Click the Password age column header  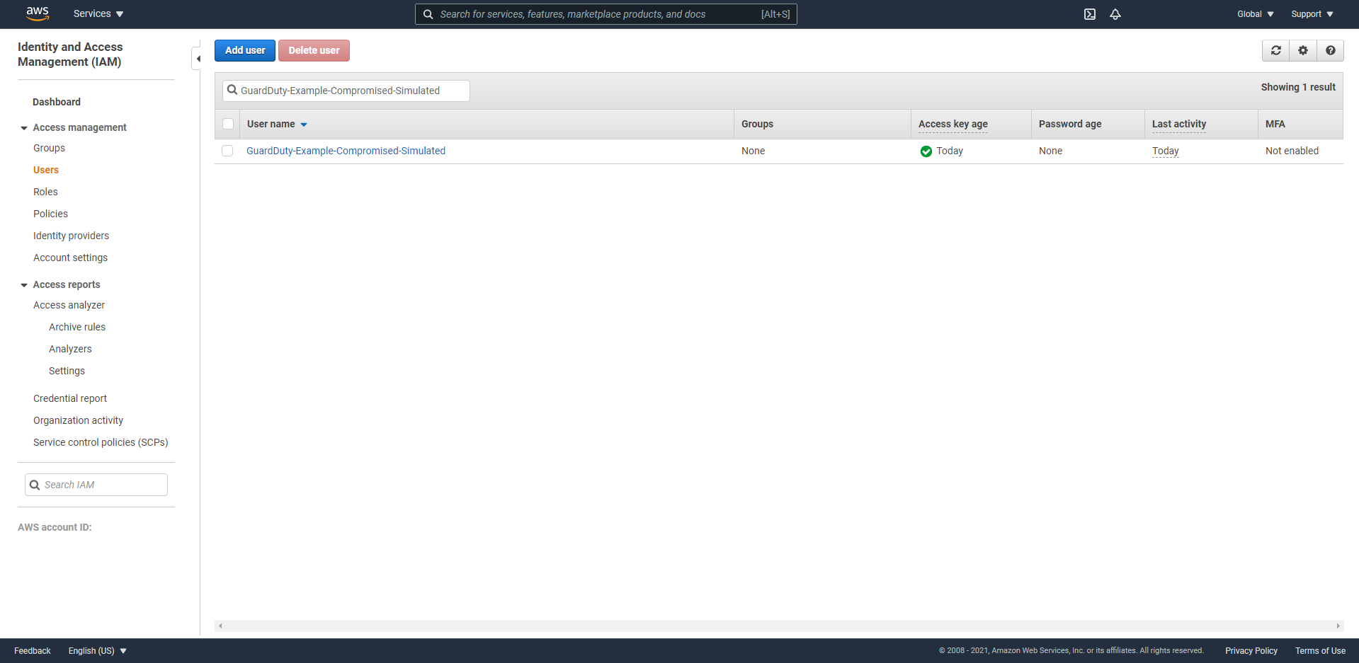click(x=1070, y=124)
